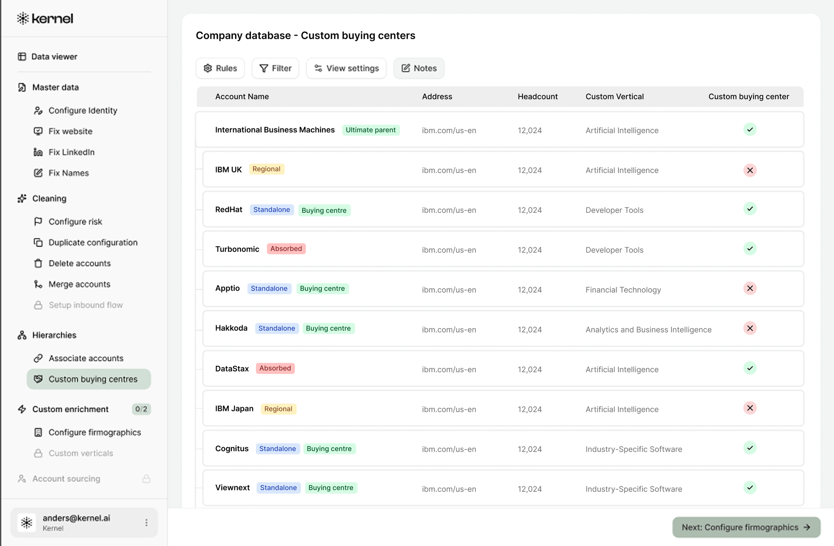Select Associate accounts link icon
834x546 pixels.
[38, 358]
